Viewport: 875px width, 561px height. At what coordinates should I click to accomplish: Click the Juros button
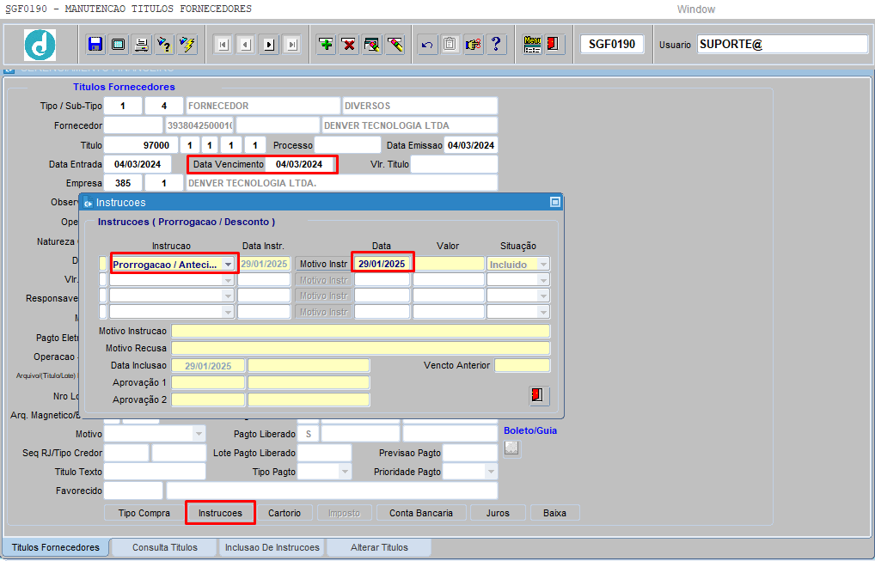(498, 513)
